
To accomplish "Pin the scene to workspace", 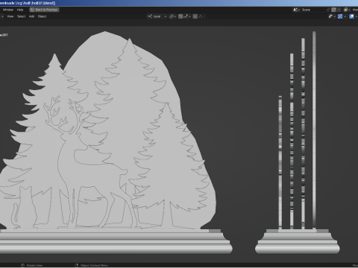I will (328, 10).
